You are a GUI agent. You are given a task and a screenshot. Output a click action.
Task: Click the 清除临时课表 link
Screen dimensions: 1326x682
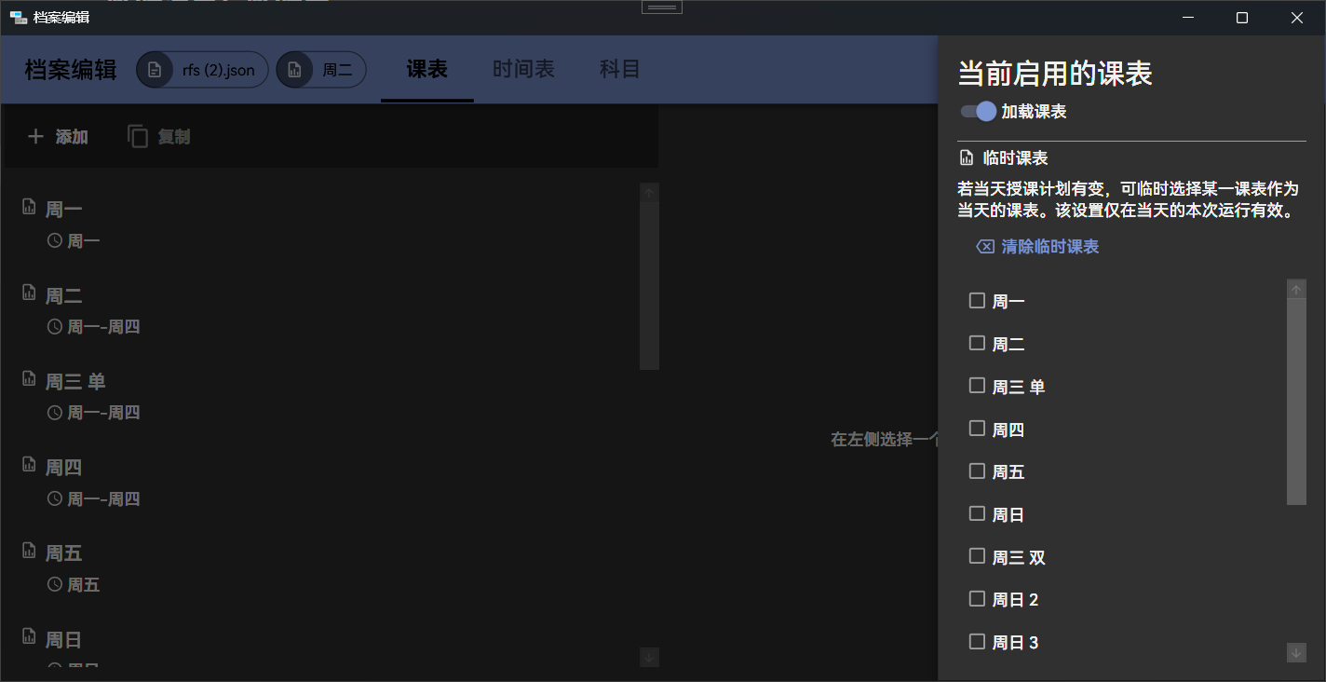click(1049, 247)
